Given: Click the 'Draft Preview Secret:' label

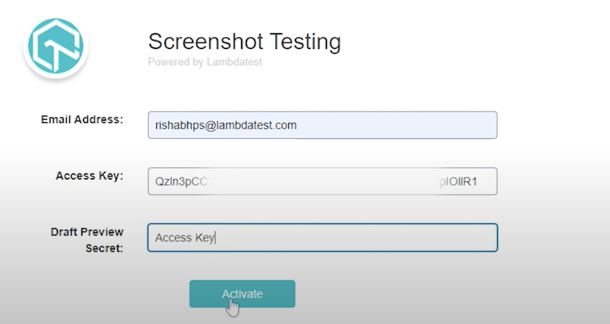Looking at the screenshot, I should pos(87,240).
